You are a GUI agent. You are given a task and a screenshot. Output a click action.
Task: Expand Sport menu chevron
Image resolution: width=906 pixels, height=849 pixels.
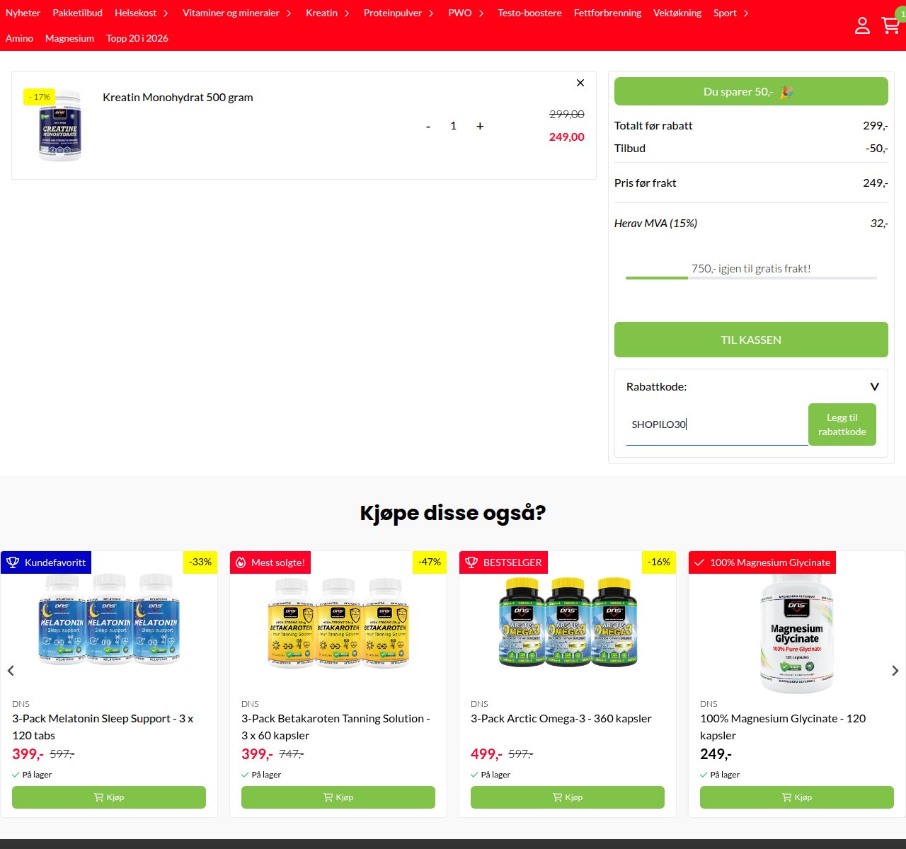pos(746,13)
